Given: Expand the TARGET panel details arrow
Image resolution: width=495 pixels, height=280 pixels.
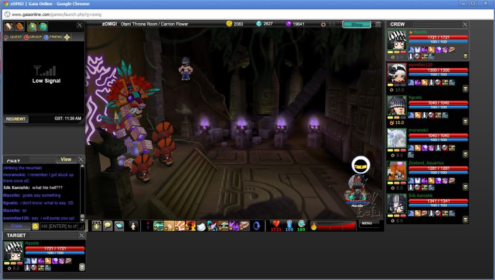Looking at the screenshot, I should pyautogui.click(x=82, y=267).
